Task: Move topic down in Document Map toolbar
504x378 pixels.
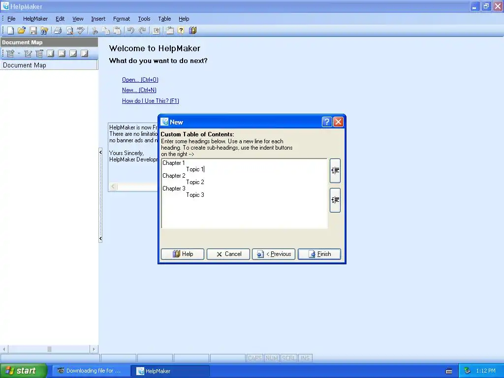Action: tap(73, 54)
